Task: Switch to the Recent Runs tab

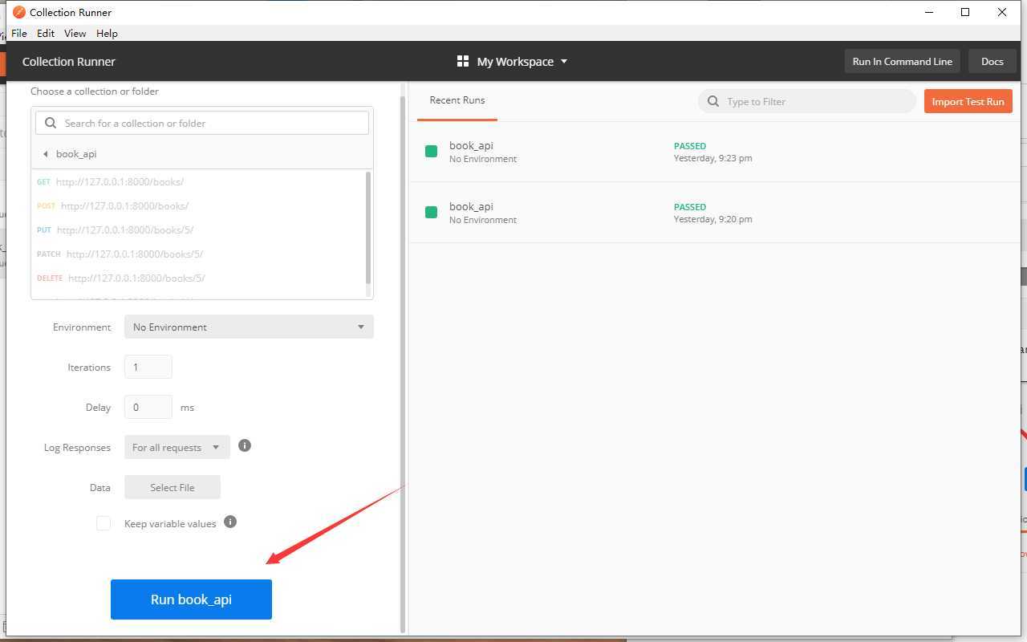Action: click(x=457, y=100)
